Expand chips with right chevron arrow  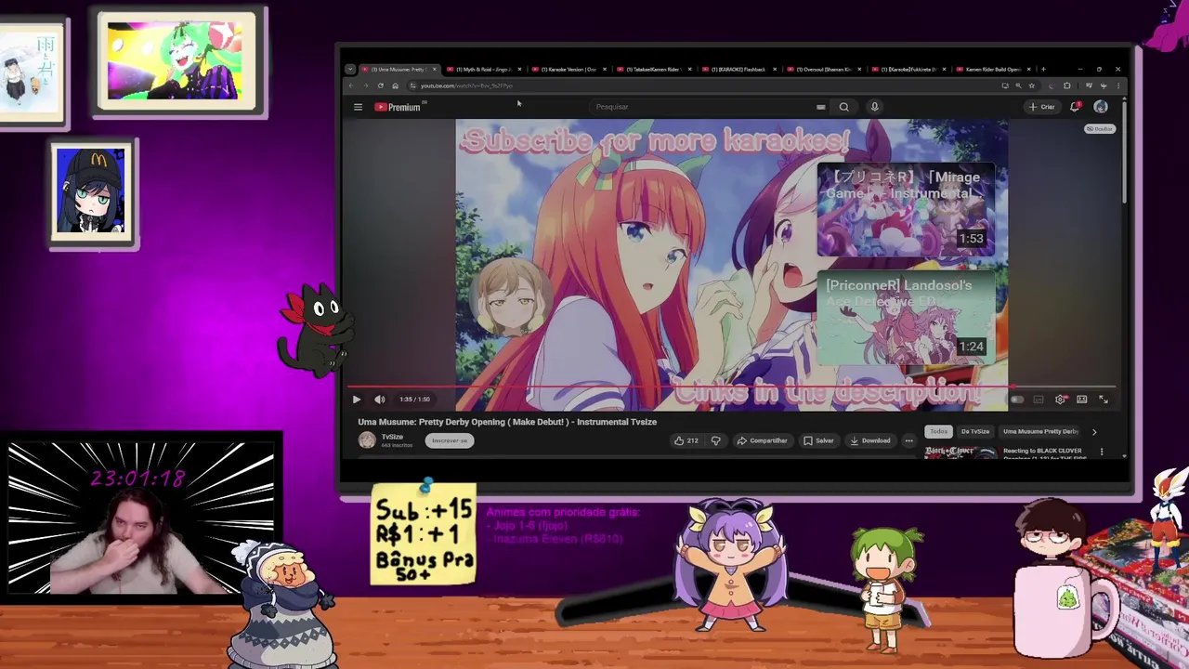[1094, 432]
